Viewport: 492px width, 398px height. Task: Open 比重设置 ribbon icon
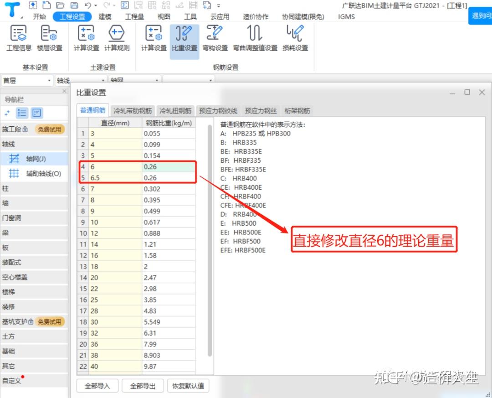pos(184,38)
